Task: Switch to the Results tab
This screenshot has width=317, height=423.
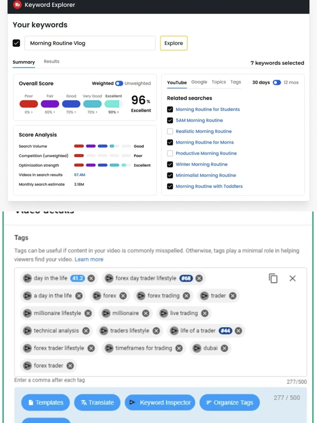Action: (51, 61)
